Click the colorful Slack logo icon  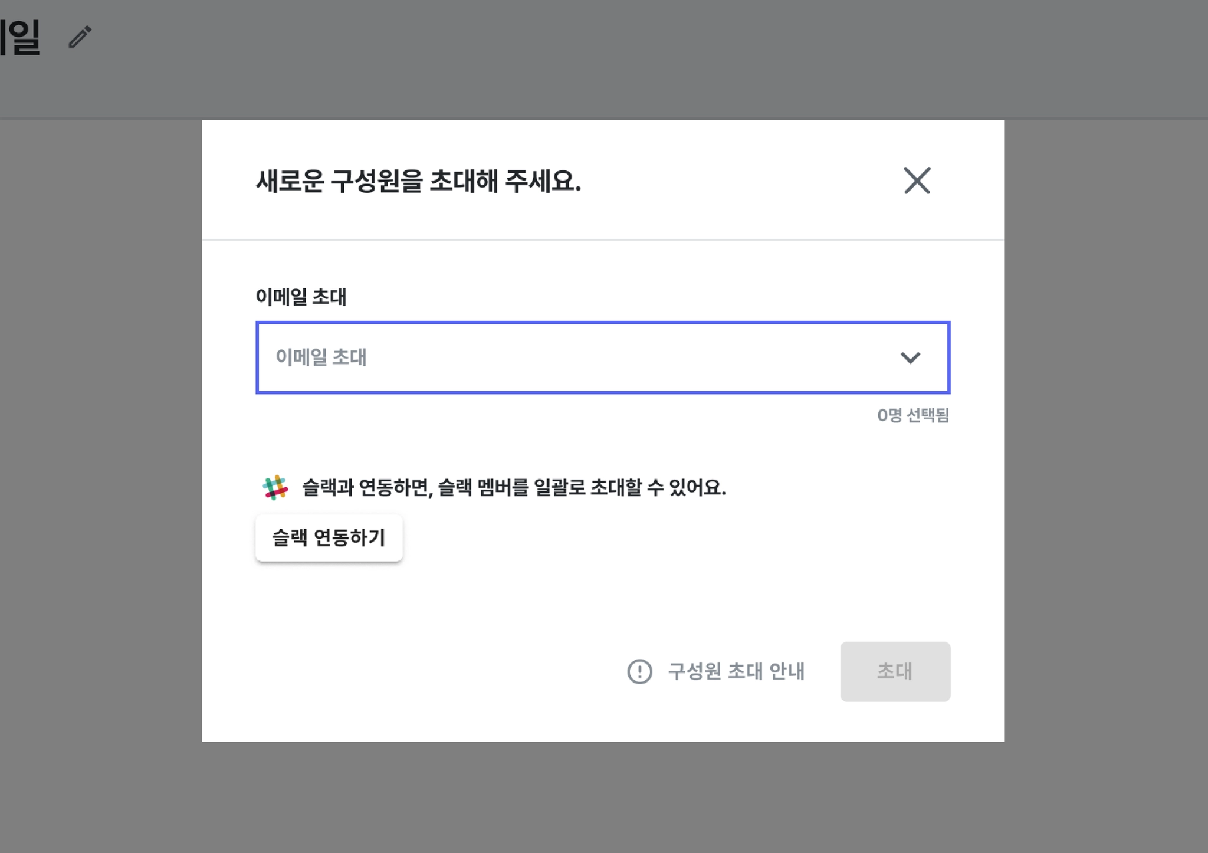point(275,488)
